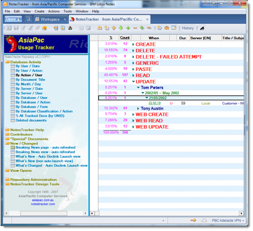
Task: Expand the Tony Austin twistie
Action: (x=138, y=108)
